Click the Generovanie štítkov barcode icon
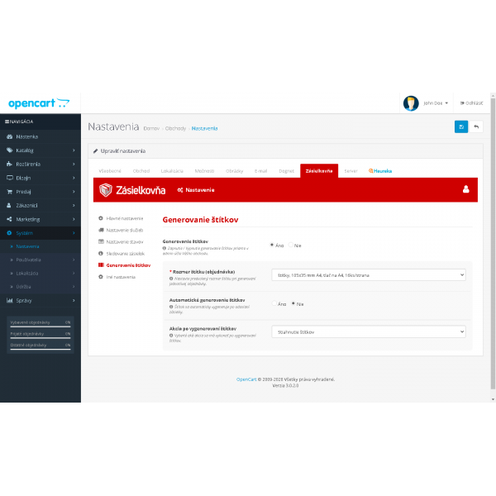 101,265
